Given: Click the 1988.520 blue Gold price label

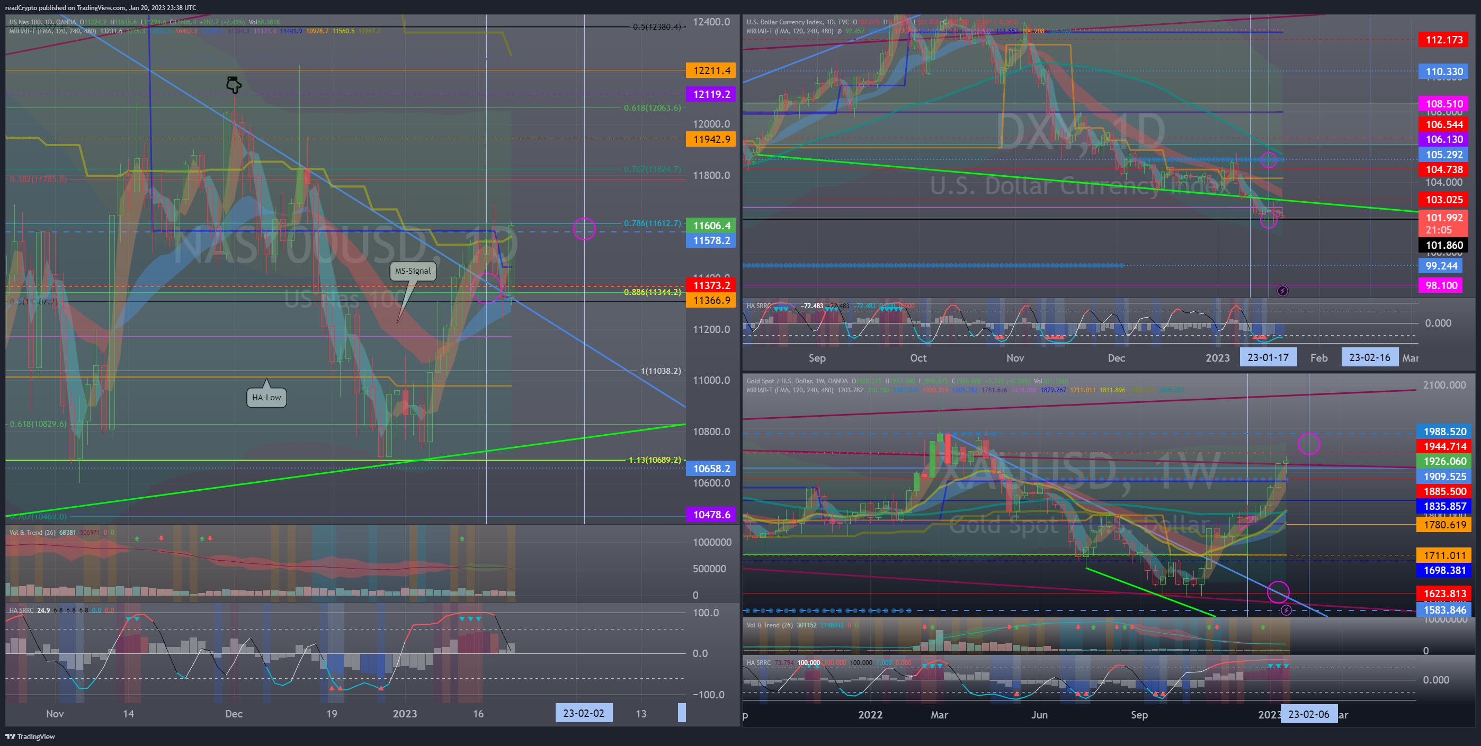Looking at the screenshot, I should coord(1444,432).
